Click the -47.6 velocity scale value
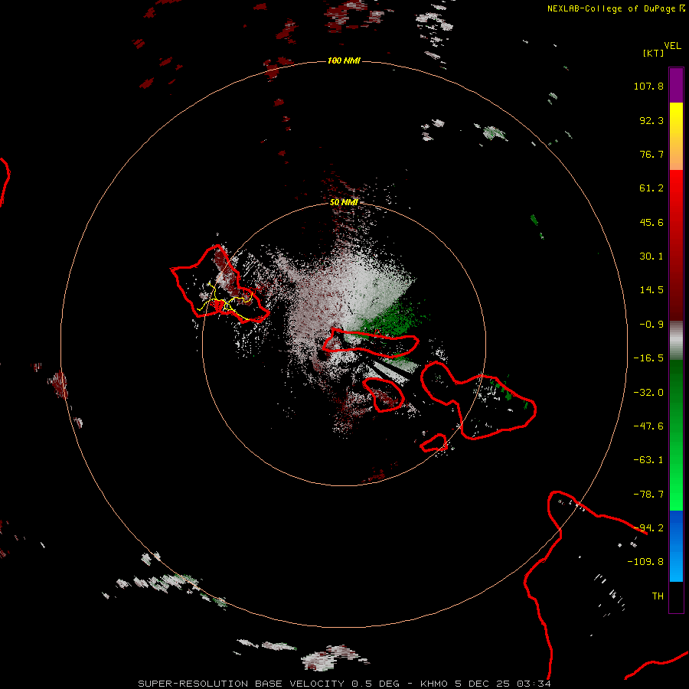This screenshot has height=689, width=689. pos(648,426)
